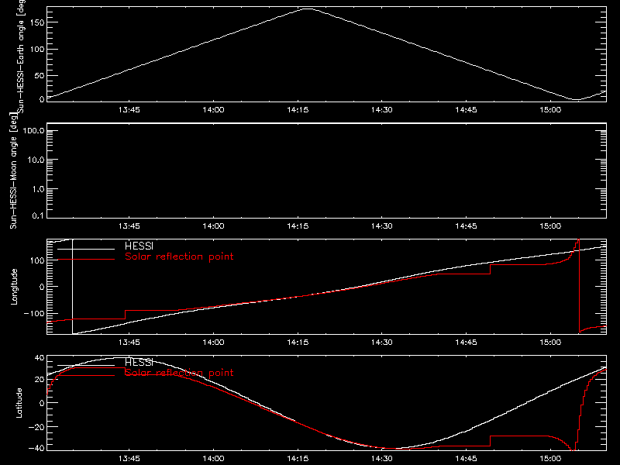Click the -20 tick on Latitude axis
620x465 pixels.
[x=36, y=427]
